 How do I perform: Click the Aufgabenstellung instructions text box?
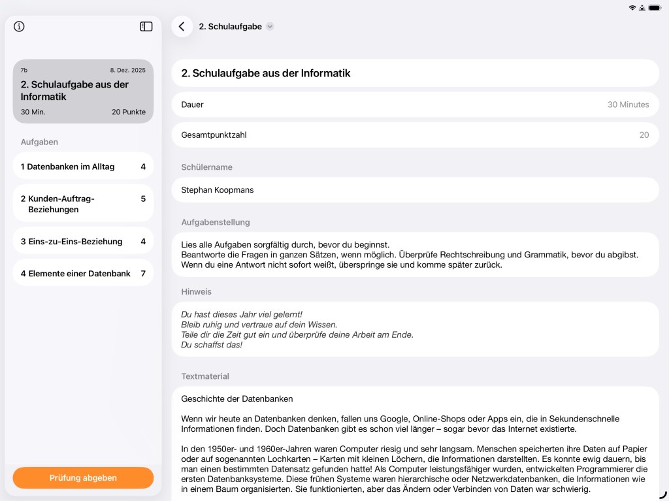point(415,255)
